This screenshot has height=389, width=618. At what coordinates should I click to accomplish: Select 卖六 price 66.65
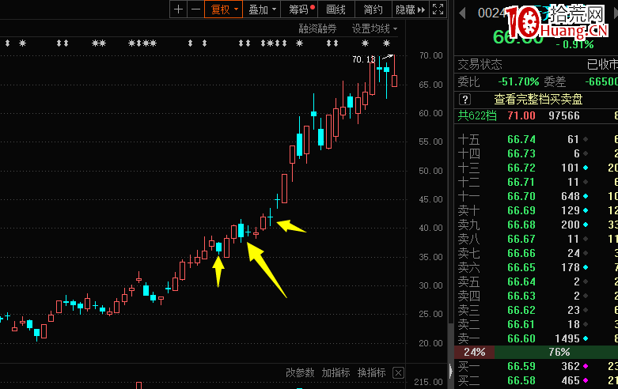[521, 267]
